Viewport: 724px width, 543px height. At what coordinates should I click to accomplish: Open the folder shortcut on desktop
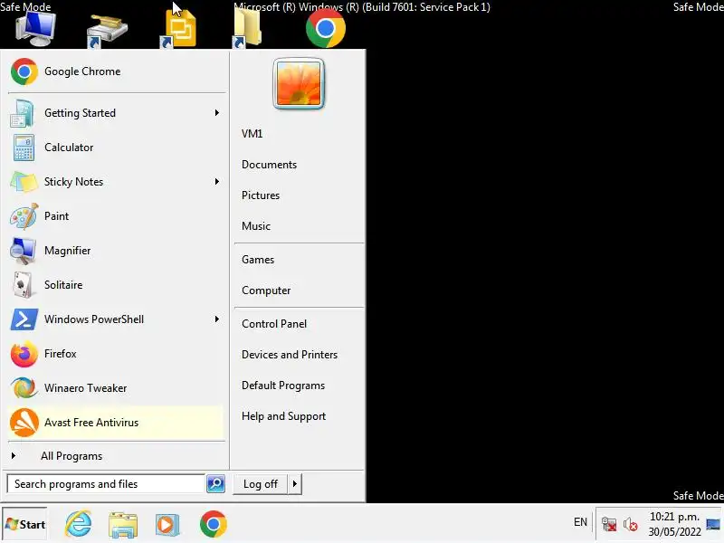tap(247, 28)
